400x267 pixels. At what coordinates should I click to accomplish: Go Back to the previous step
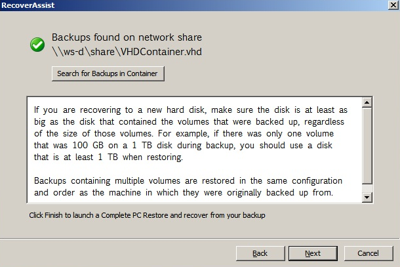point(260,253)
